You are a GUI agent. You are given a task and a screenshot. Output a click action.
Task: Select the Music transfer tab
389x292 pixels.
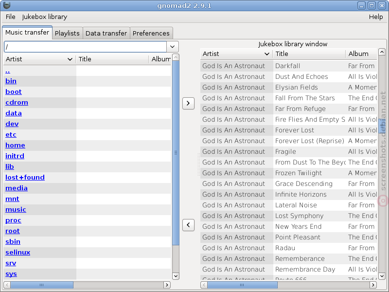[x=27, y=32]
